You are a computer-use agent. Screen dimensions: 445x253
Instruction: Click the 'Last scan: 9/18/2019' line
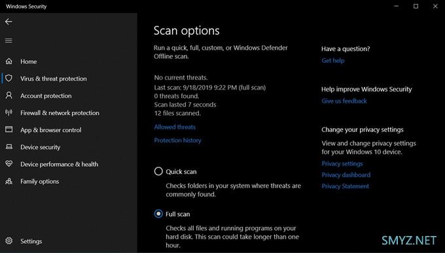[x=210, y=88]
